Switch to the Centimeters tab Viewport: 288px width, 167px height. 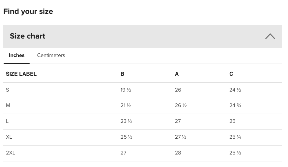coord(51,55)
